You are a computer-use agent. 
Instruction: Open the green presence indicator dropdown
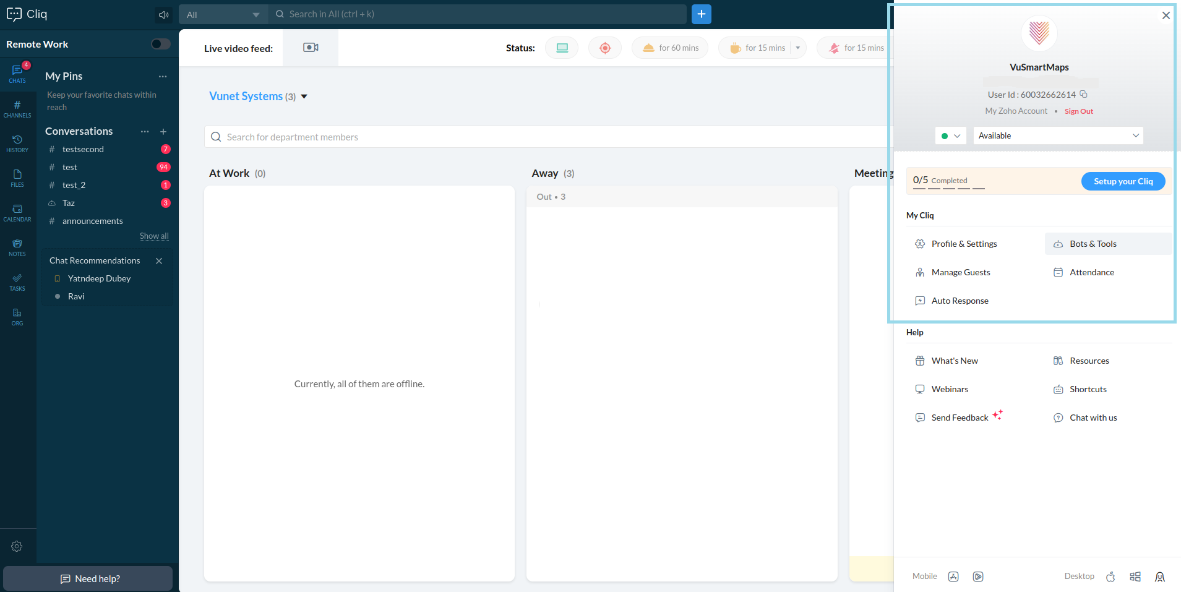pyautogui.click(x=950, y=135)
